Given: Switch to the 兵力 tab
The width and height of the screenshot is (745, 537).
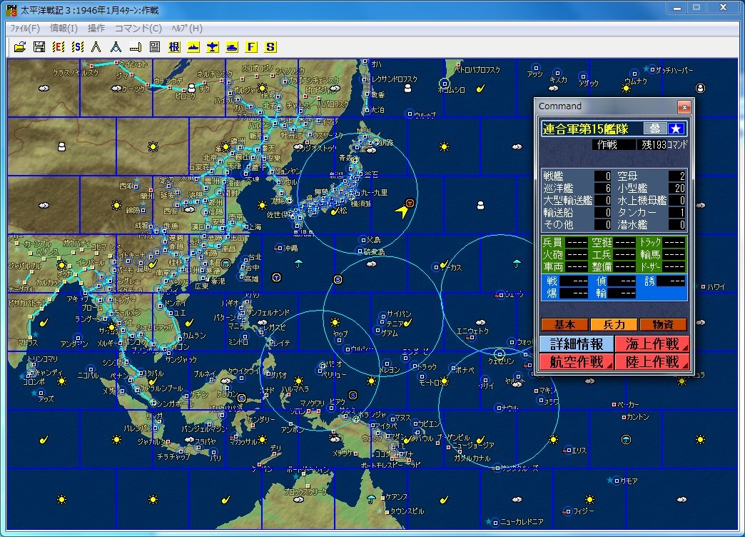Looking at the screenshot, I should 614,325.
